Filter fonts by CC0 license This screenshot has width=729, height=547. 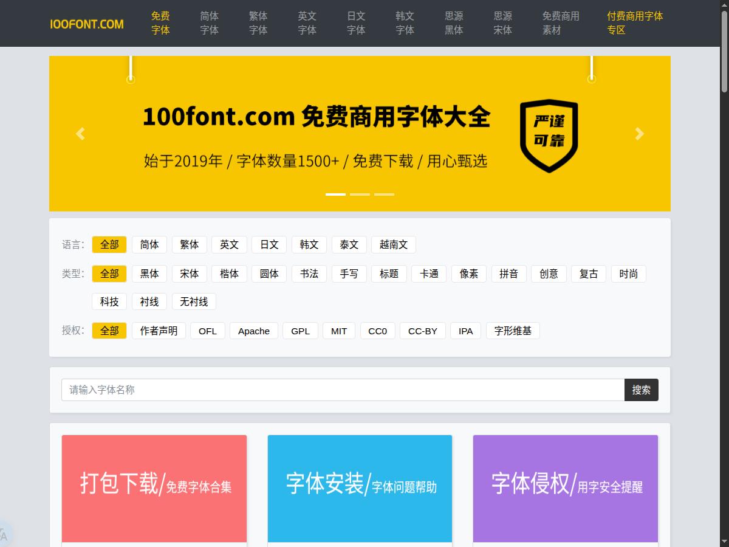click(x=377, y=331)
